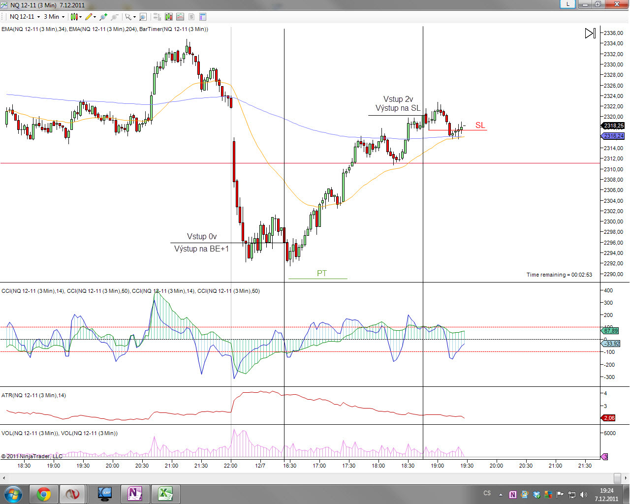Select the cursor pointer tool
The height and width of the screenshot is (504, 630).
128,17
